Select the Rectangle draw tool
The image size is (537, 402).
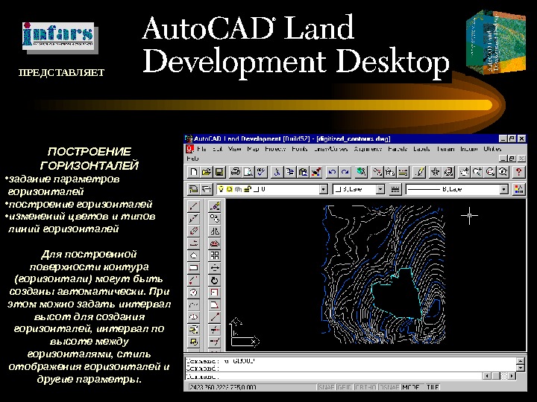coord(193,268)
